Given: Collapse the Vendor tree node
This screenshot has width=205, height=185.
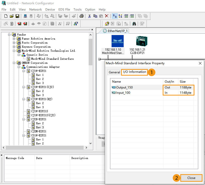Looking at the screenshot, I should coord(9,35).
